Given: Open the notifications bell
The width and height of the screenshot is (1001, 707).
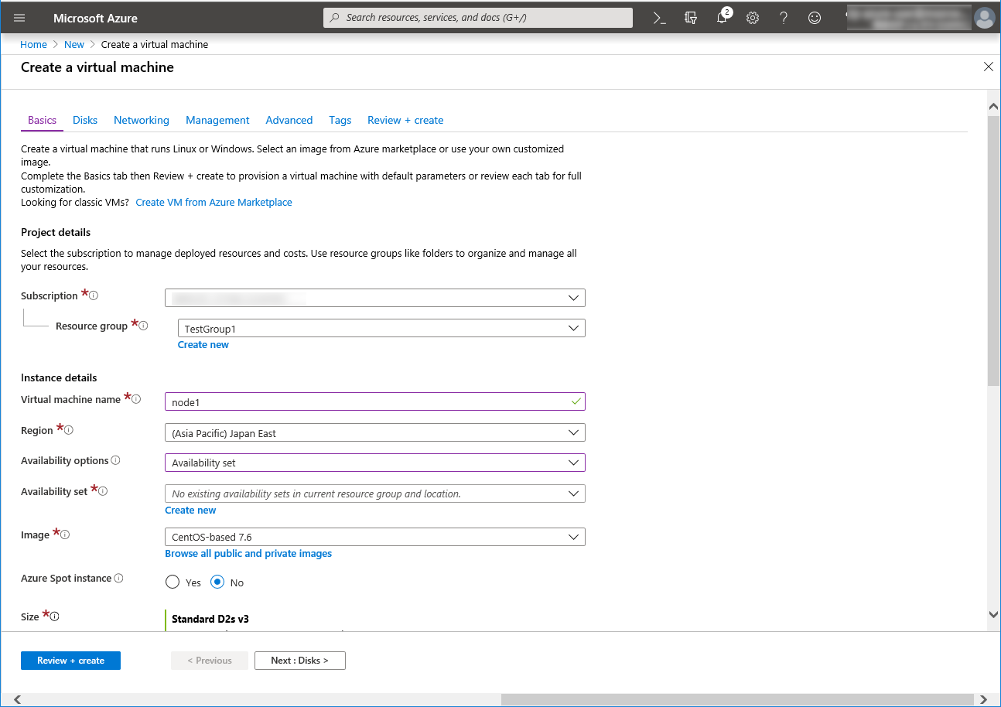Looking at the screenshot, I should pos(722,18).
